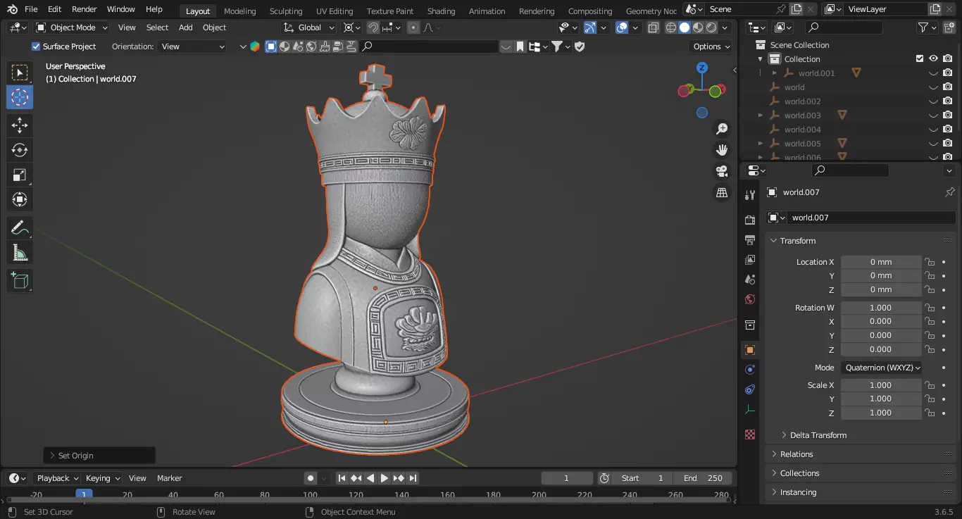
Task: Open the Playback popover
Action: (x=57, y=478)
